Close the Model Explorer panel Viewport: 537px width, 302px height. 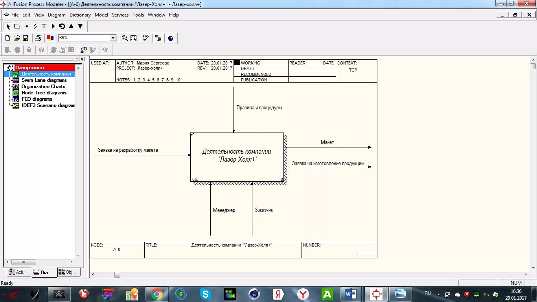[82, 59]
